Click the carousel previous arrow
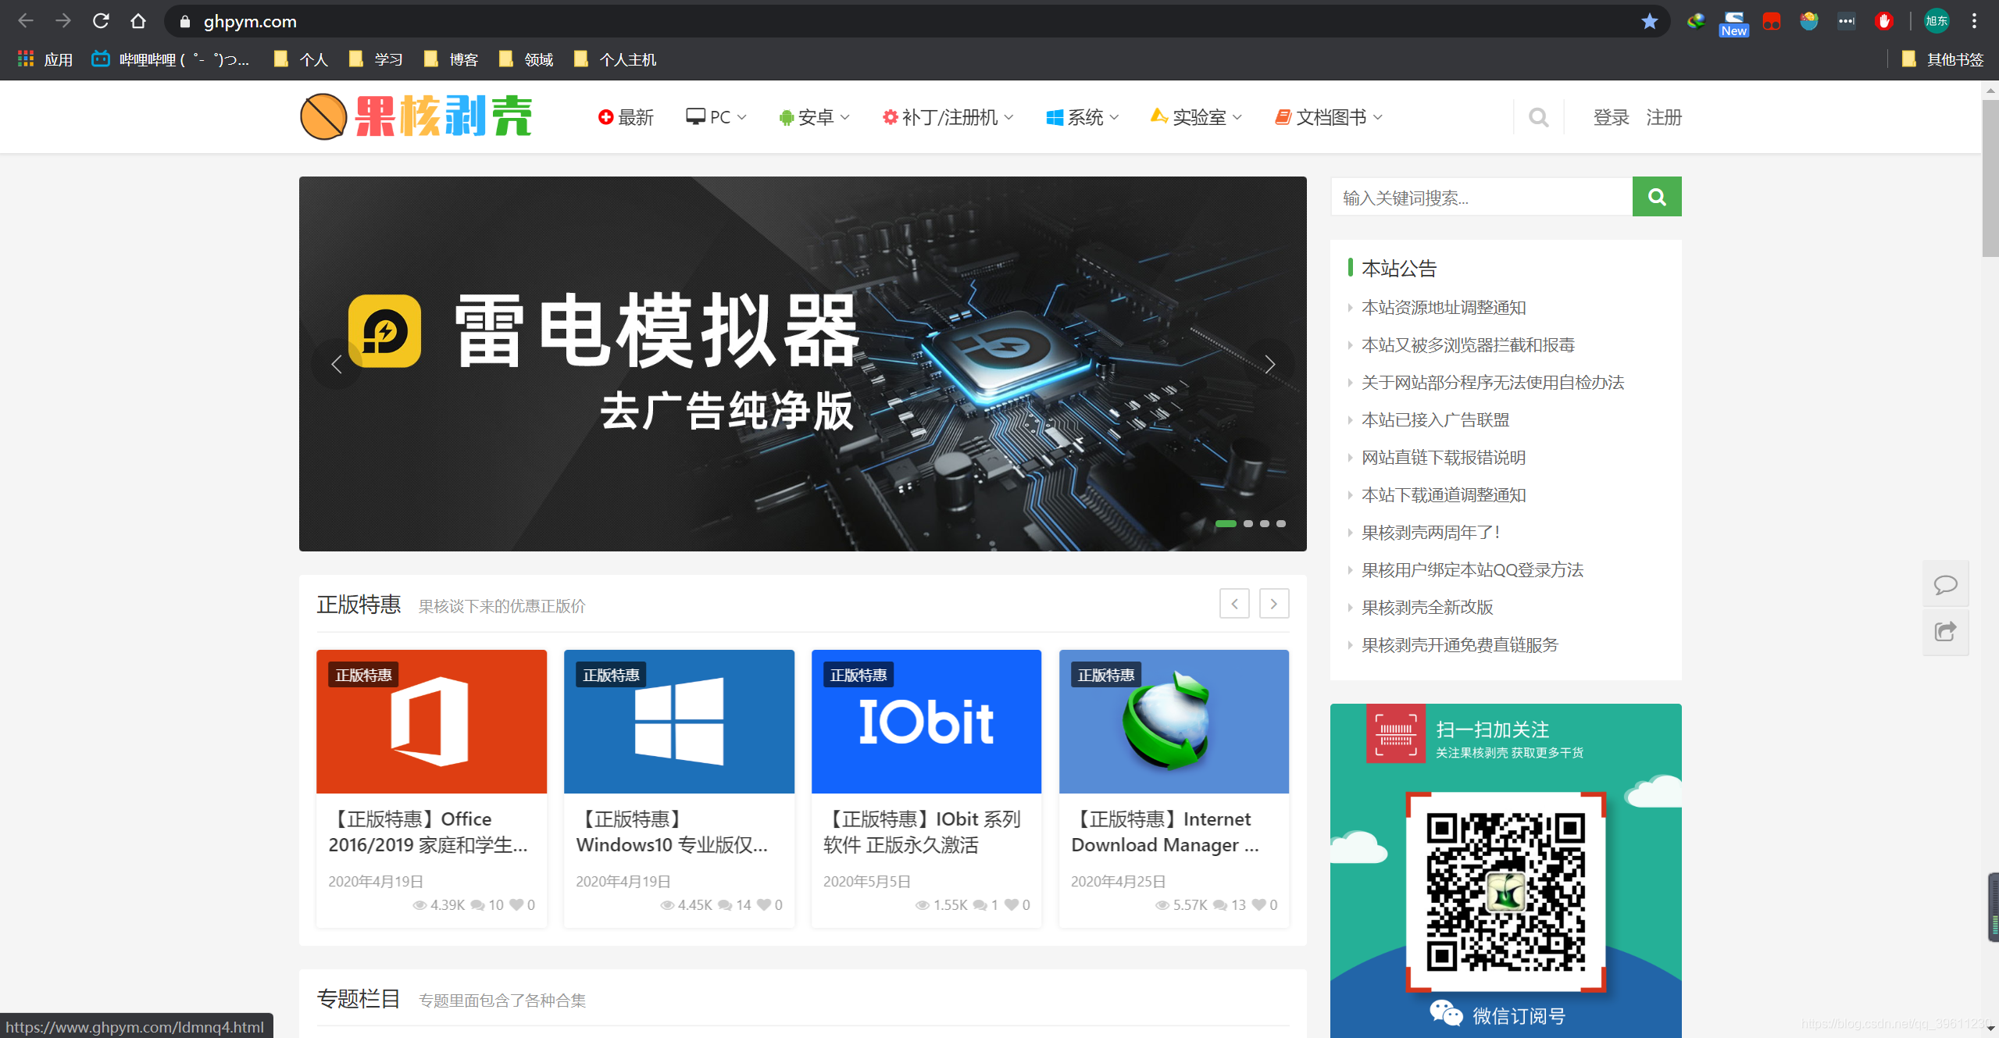The width and height of the screenshot is (1999, 1038). [x=336, y=364]
